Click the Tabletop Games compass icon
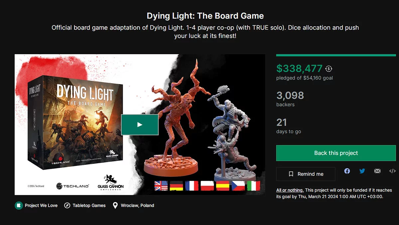The height and width of the screenshot is (225, 399). click(67, 205)
